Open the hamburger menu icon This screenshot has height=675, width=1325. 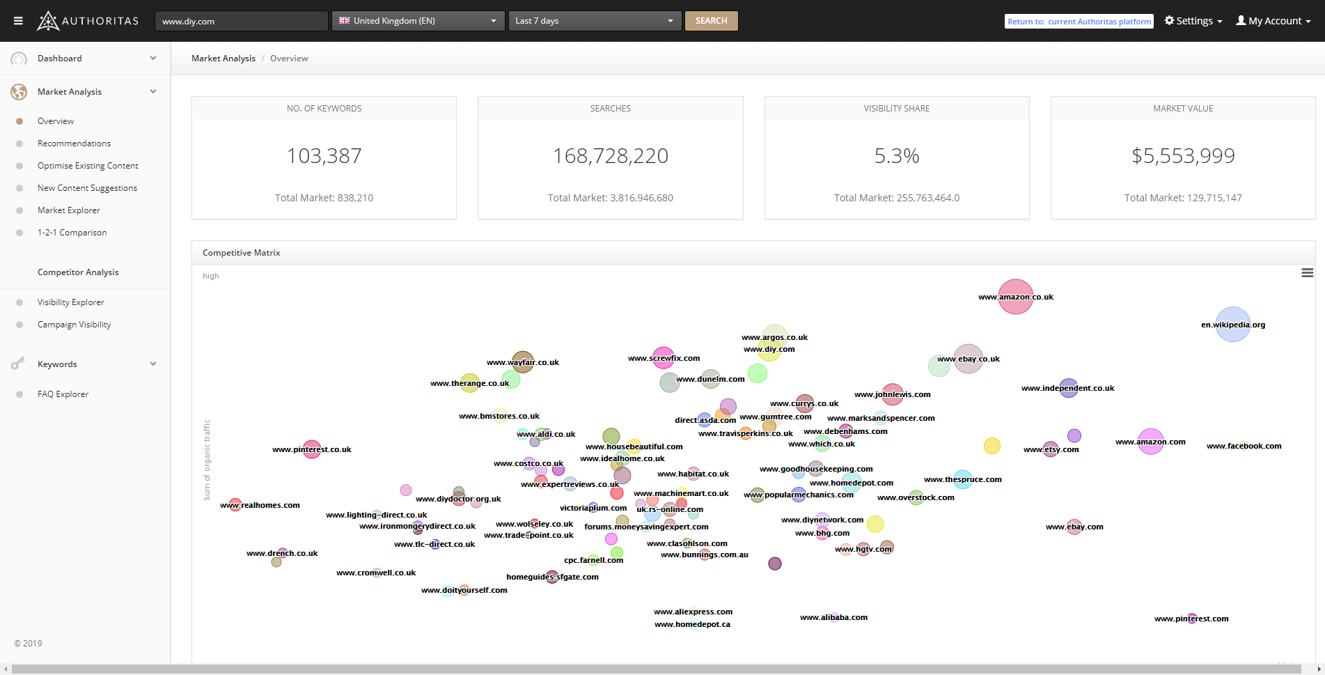point(18,21)
